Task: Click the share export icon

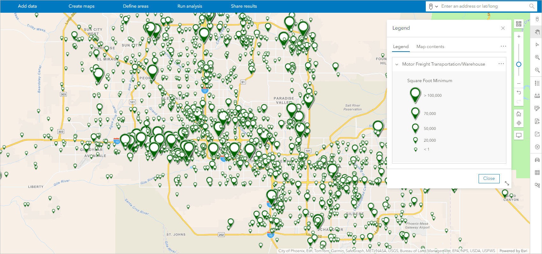Action: click(x=537, y=134)
